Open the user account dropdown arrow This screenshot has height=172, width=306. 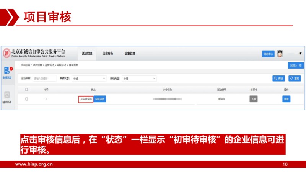[300, 54]
